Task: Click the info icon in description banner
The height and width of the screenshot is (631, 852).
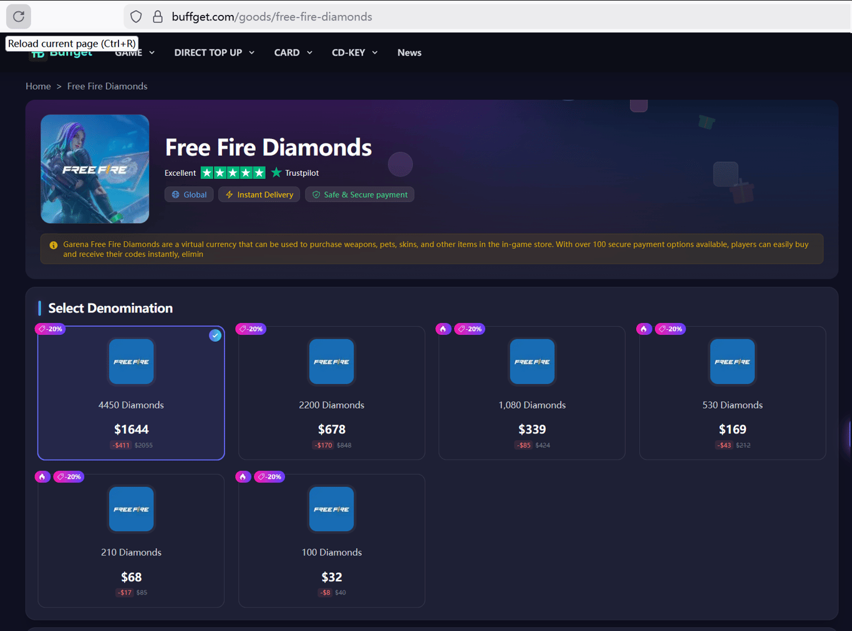Action: pyautogui.click(x=54, y=245)
